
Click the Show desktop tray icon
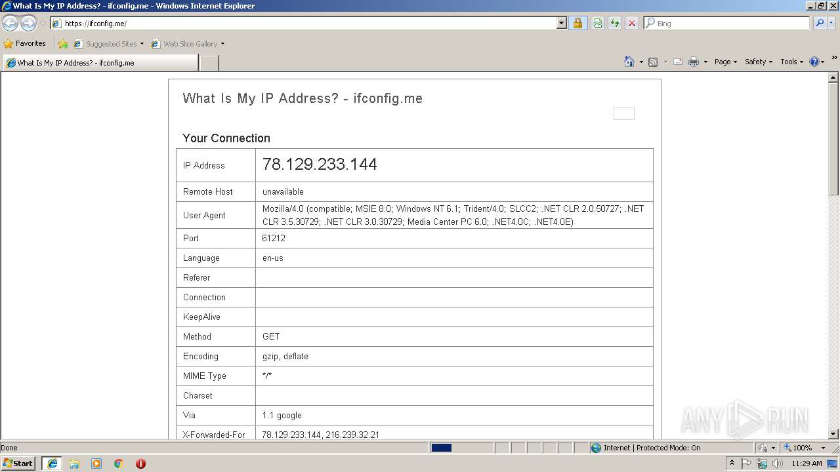[833, 463]
